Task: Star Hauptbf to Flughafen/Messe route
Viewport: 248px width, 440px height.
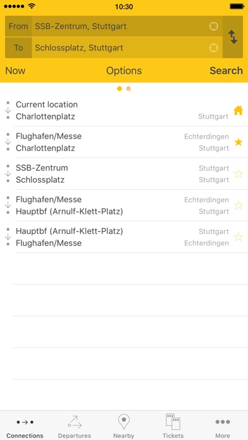Action: click(239, 237)
